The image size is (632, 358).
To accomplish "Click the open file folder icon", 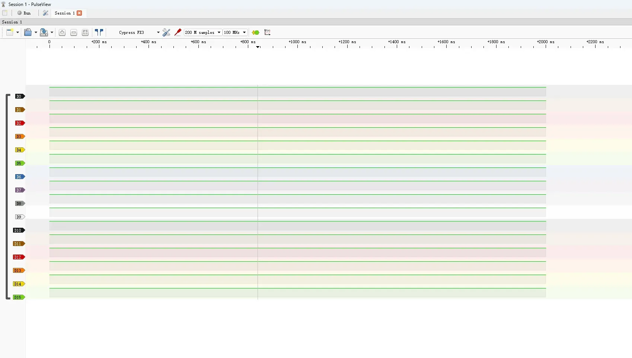I will tap(28, 32).
